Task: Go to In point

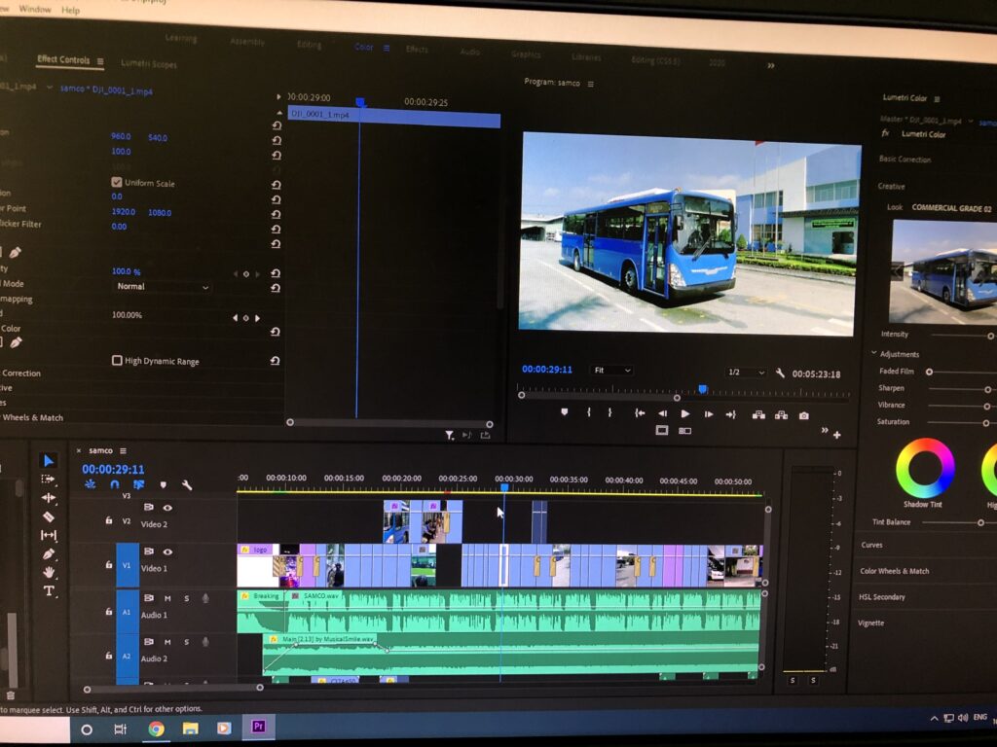Action: 640,412
